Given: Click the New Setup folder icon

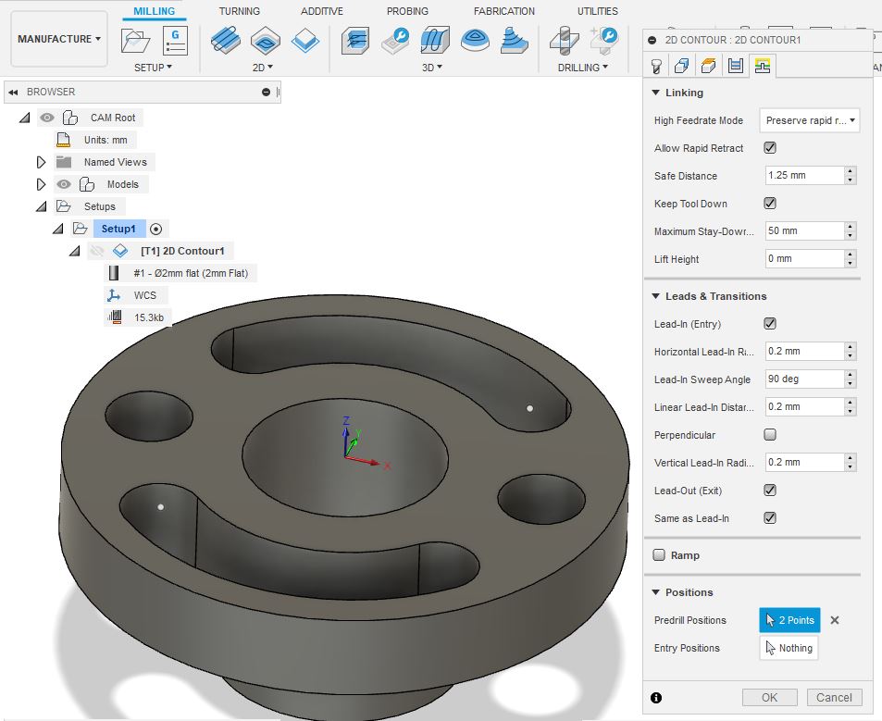Looking at the screenshot, I should click(136, 41).
